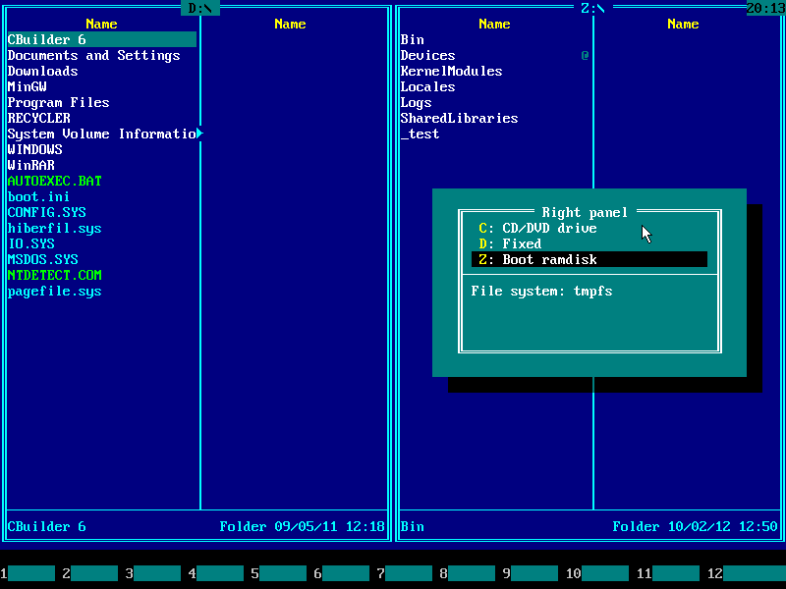Select the Logs folder

pos(416,102)
